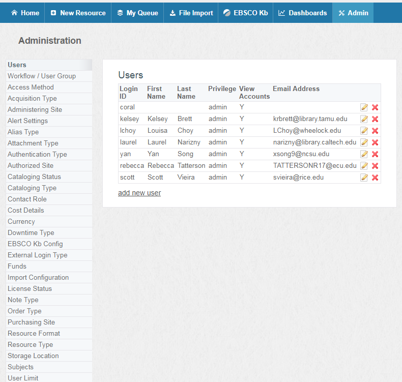Open Alert Settings
Viewport: 402px width, 382px height.
[49, 121]
